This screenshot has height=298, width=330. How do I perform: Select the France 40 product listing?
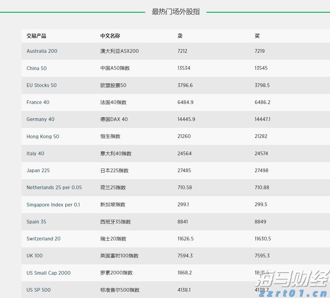(x=38, y=102)
